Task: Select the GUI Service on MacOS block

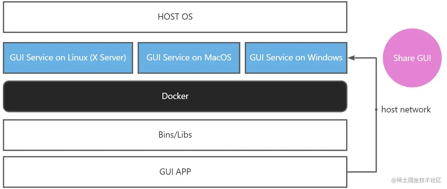Action: click(x=189, y=58)
